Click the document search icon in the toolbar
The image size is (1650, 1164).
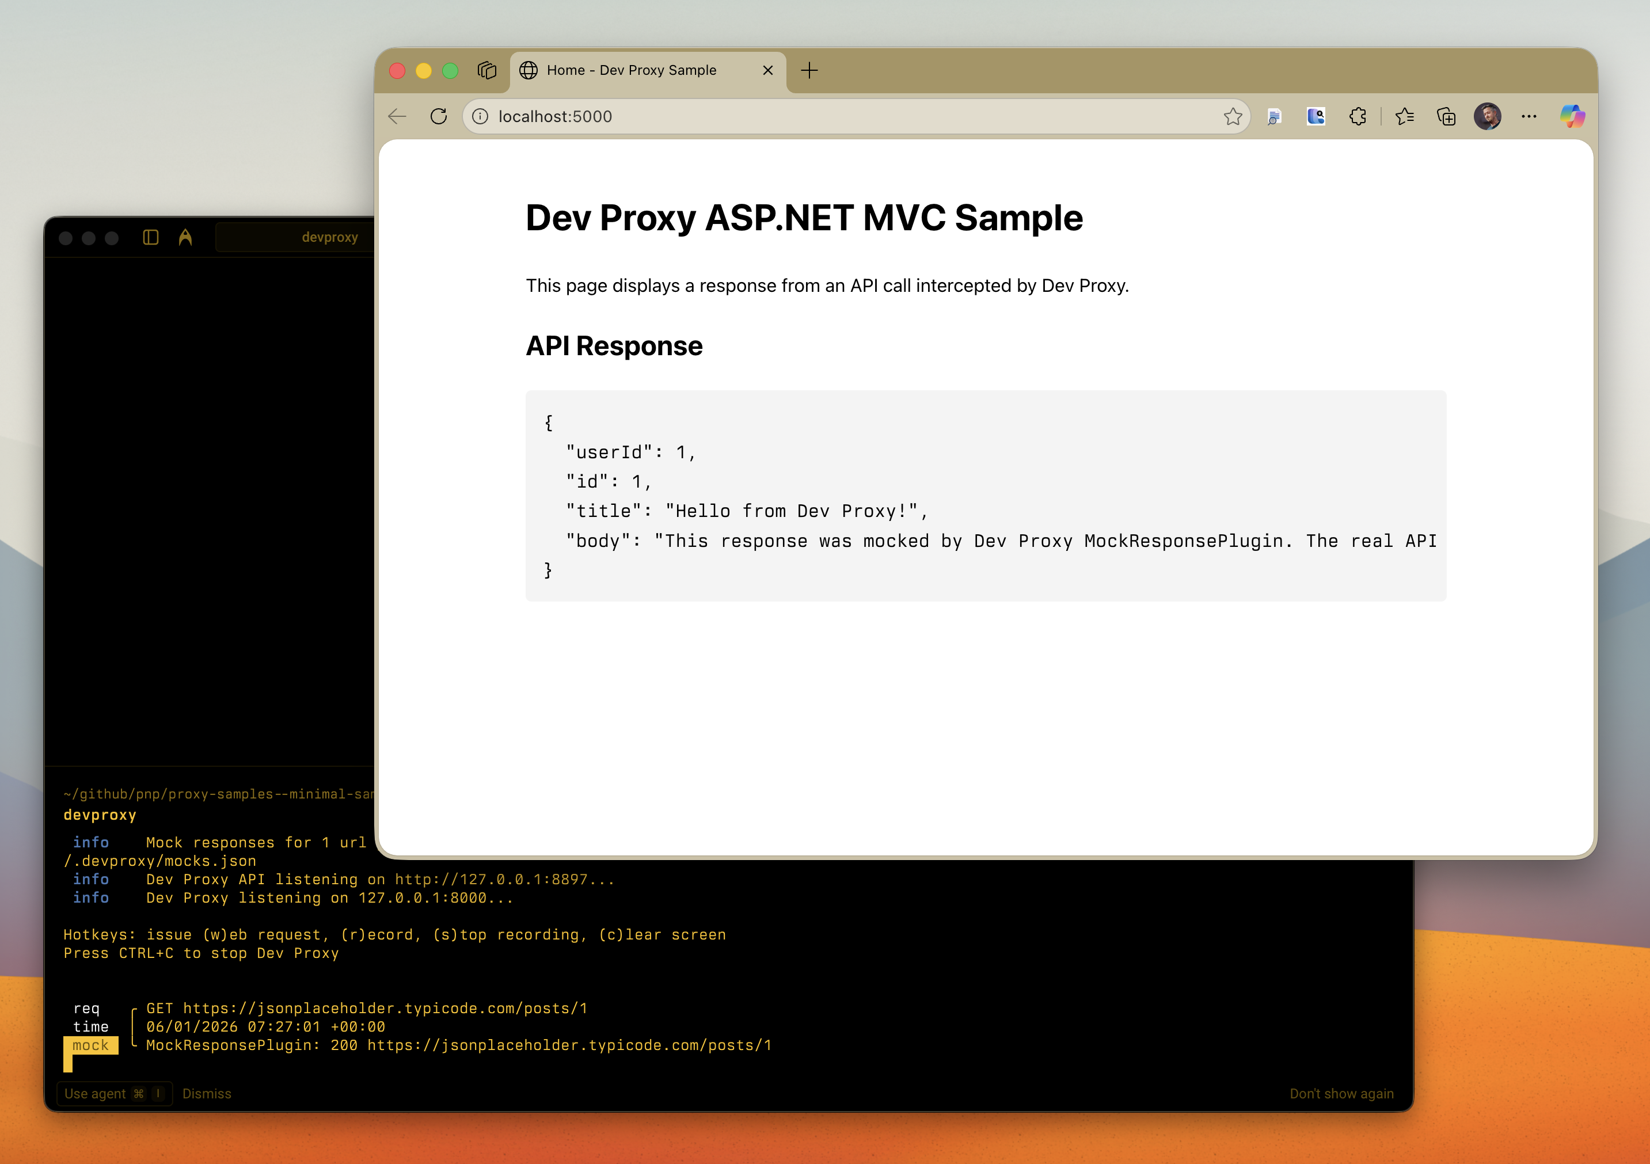1275,116
